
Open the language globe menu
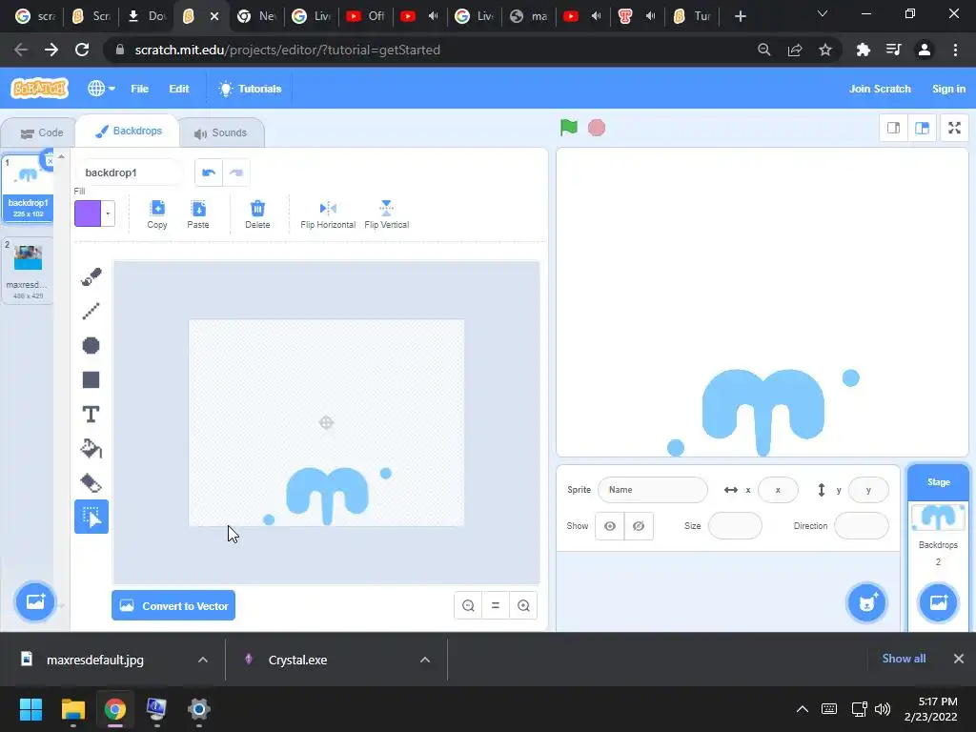tap(101, 89)
